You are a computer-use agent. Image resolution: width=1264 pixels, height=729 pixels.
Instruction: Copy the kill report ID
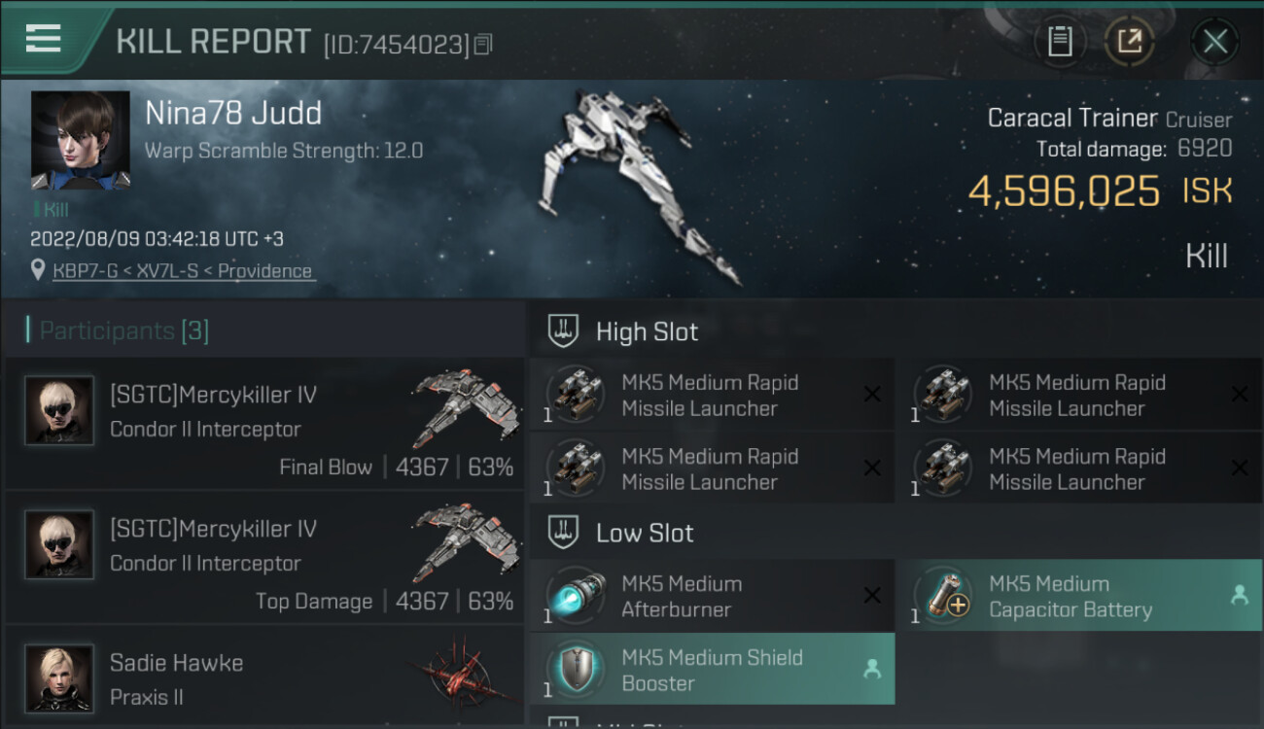(483, 44)
